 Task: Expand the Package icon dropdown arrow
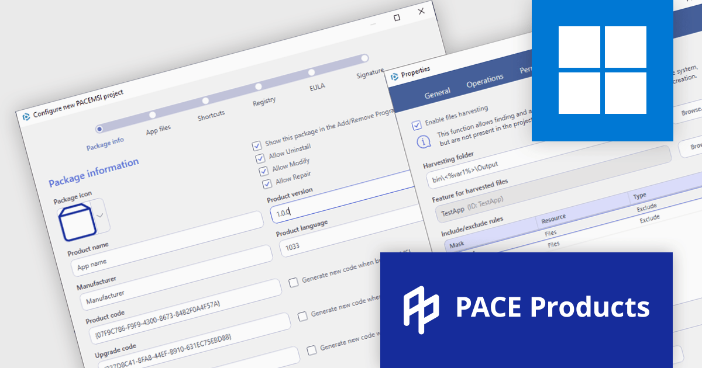(x=100, y=215)
